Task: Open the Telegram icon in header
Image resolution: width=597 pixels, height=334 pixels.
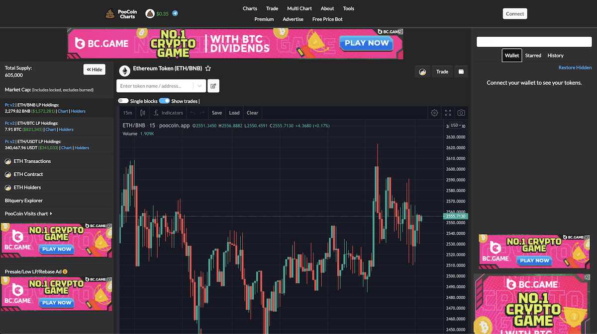Action: pos(175,13)
